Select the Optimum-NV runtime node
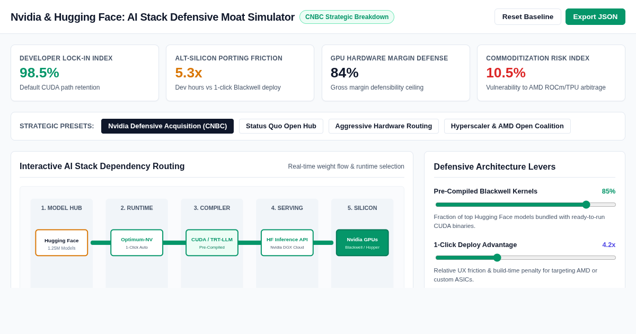Viewport: 636px width, 334px height. [x=137, y=243]
